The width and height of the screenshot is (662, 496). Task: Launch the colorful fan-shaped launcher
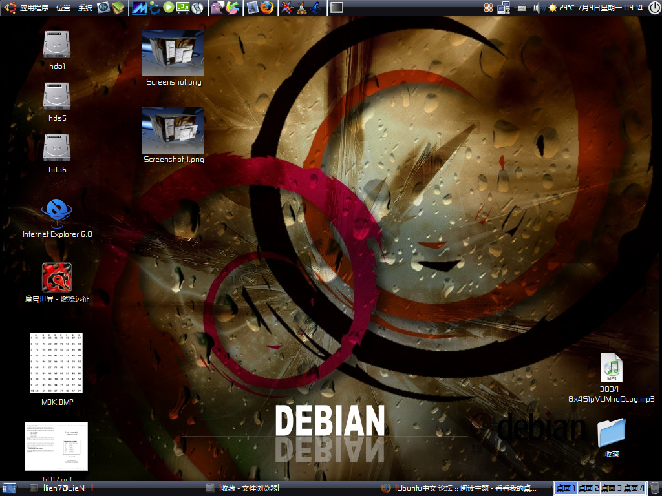click(x=232, y=8)
